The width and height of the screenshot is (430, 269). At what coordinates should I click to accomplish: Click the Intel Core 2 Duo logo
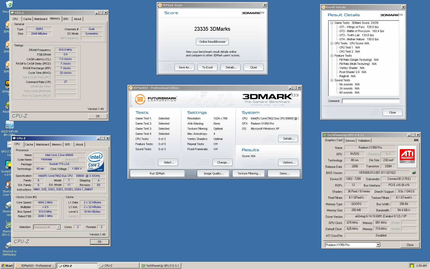coord(95,162)
